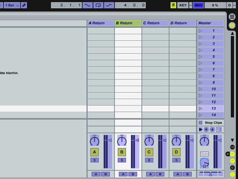The image size is (238, 179).
Task: Assign C Return to crossfader A
Action: click(x=150, y=174)
